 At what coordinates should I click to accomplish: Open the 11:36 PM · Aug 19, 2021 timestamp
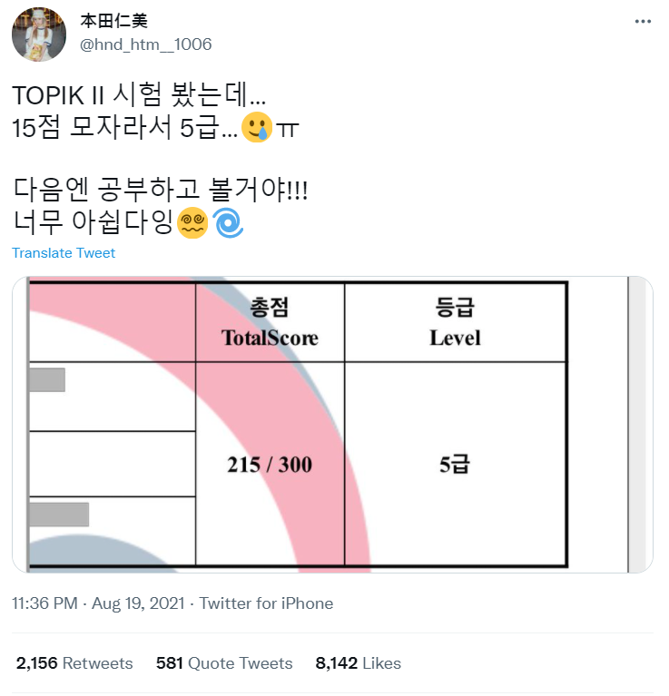coord(100,603)
